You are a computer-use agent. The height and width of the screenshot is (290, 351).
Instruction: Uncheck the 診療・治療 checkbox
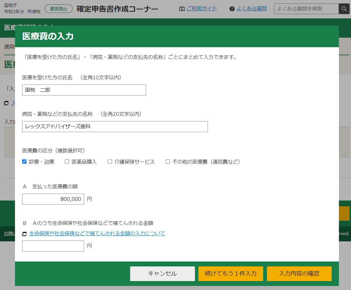[x=24, y=162]
